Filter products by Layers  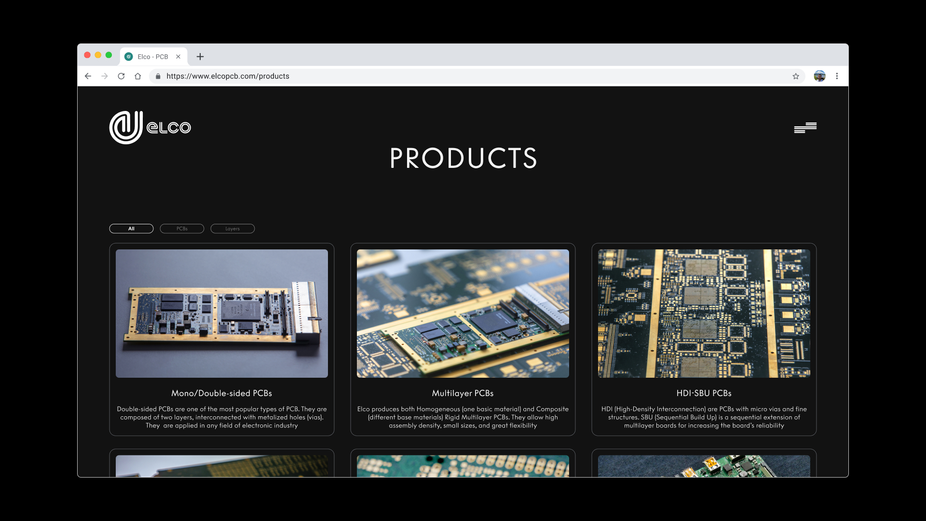232,229
